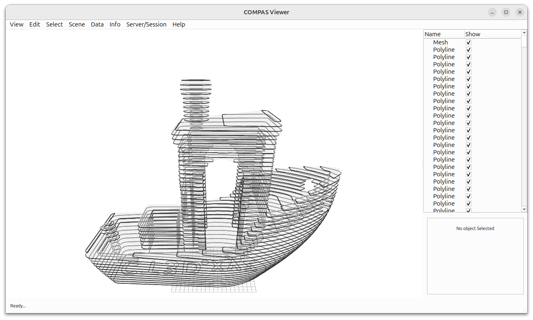The height and width of the screenshot is (320, 533).
Task: Uncheck the Show checkbox for Mesh
Action: [468, 42]
